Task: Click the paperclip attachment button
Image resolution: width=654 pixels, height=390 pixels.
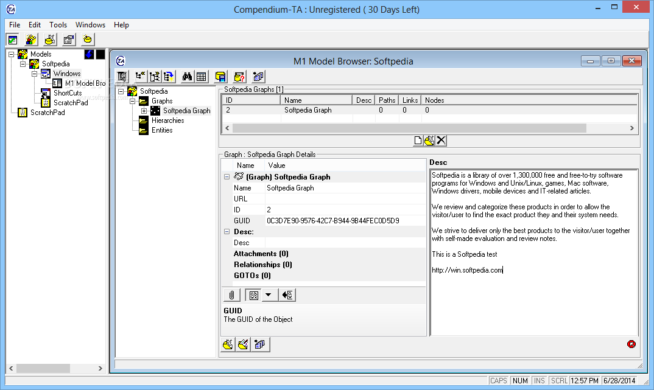Action: (232, 295)
